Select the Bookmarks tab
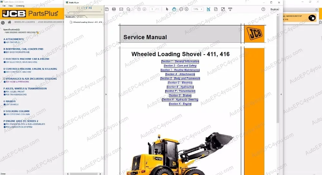The width and height of the screenshot is (322, 175). (x=71, y=17)
